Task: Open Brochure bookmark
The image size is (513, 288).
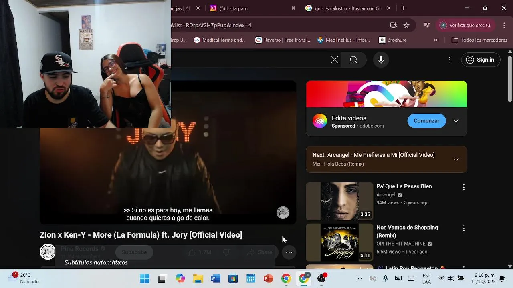Action: [393, 40]
